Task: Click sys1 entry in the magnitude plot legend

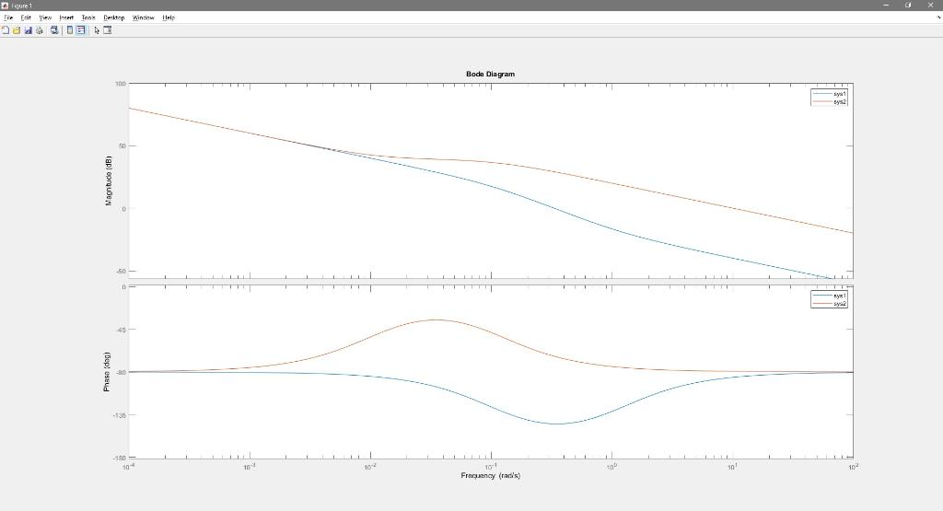Action: click(x=830, y=94)
